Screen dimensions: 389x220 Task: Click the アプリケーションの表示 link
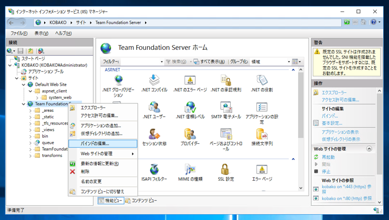(340, 132)
